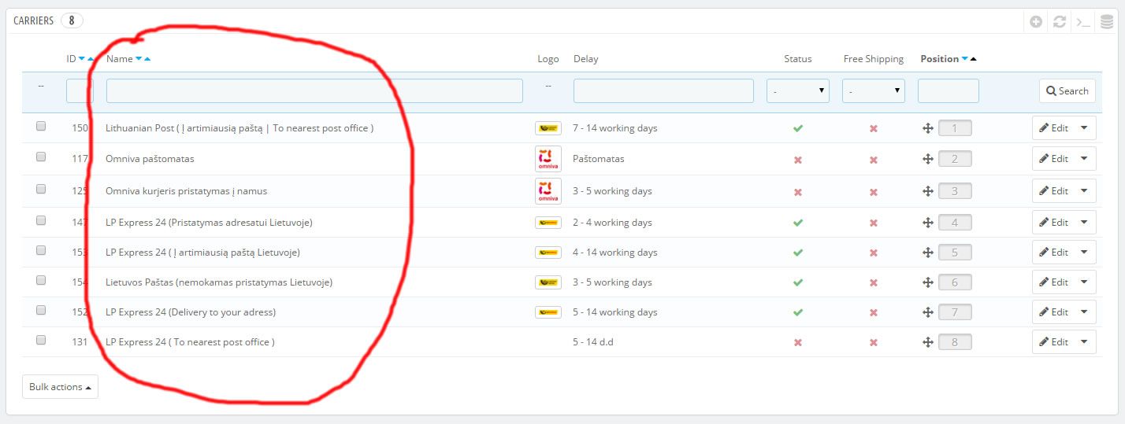Enable status for Omniva paštomatas
The width and height of the screenshot is (1125, 424).
[798, 160]
